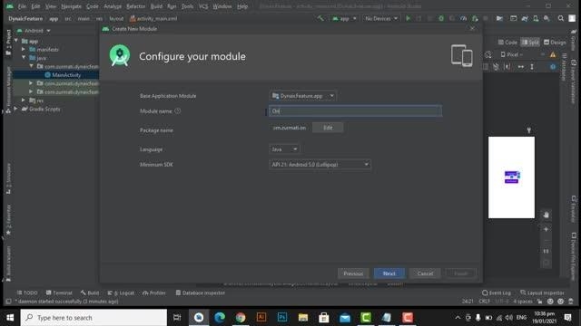Screen dimensions: 581x326
Task: Click the Next button
Action: [x=389, y=273]
